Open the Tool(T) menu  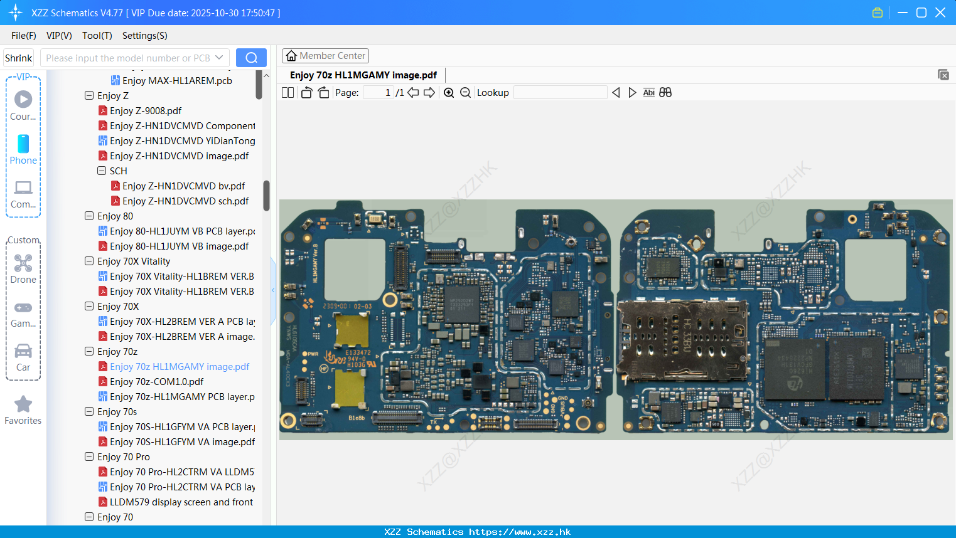(x=97, y=36)
